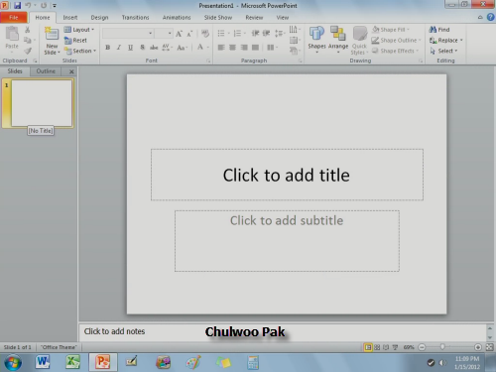Screen dimensions: 496x372
Task: Click the 'Click to add subtitle' placeholder
Action: (x=287, y=241)
